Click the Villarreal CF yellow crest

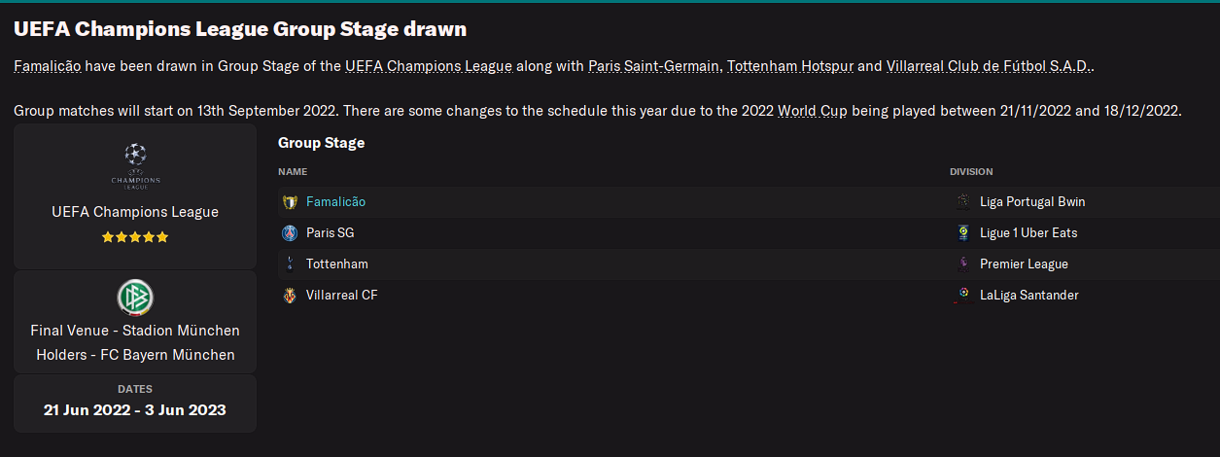[289, 296]
